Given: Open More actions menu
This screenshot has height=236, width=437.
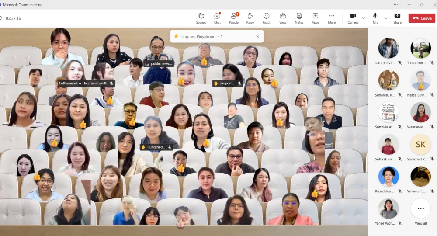Looking at the screenshot, I should 332,18.
